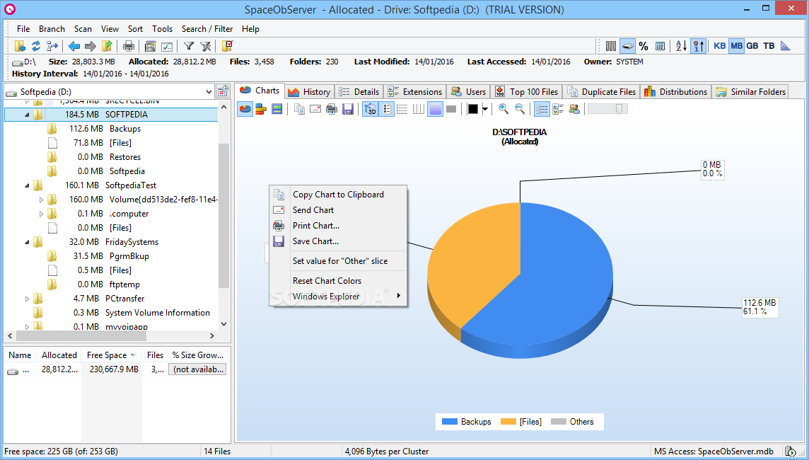809x460 pixels.
Task: Refresh the scan with the blue arrows icon
Action: click(x=36, y=46)
